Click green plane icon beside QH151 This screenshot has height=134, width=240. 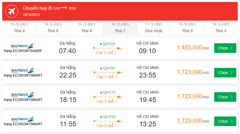click(x=101, y=44)
